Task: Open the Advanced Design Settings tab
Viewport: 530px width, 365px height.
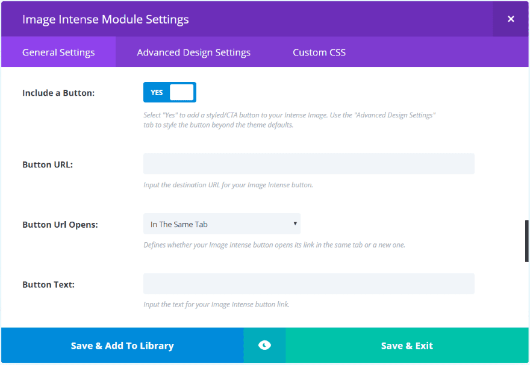Action: [193, 52]
